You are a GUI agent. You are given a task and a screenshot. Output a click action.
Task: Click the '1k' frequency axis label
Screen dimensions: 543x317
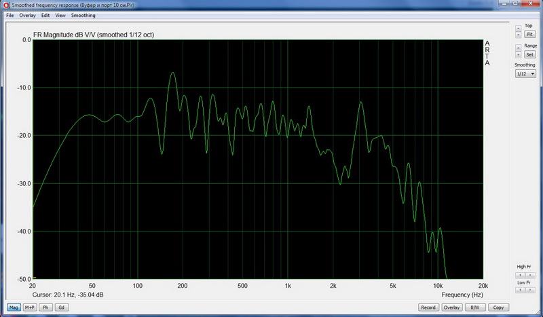[x=288, y=286]
